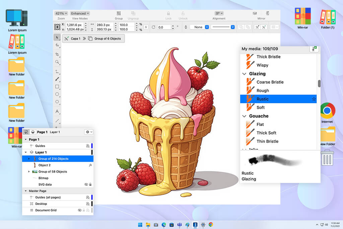The image size is (343, 229).
Task: Click the Mirror vertically icon
Action: (x=268, y=13)
